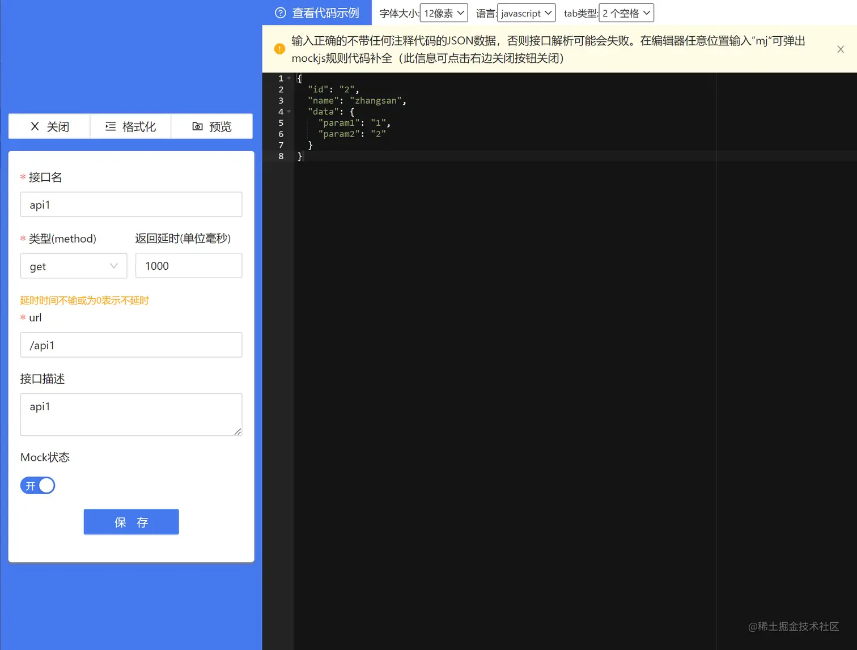Click the url input containing /api1
The image size is (857, 650).
(131, 345)
